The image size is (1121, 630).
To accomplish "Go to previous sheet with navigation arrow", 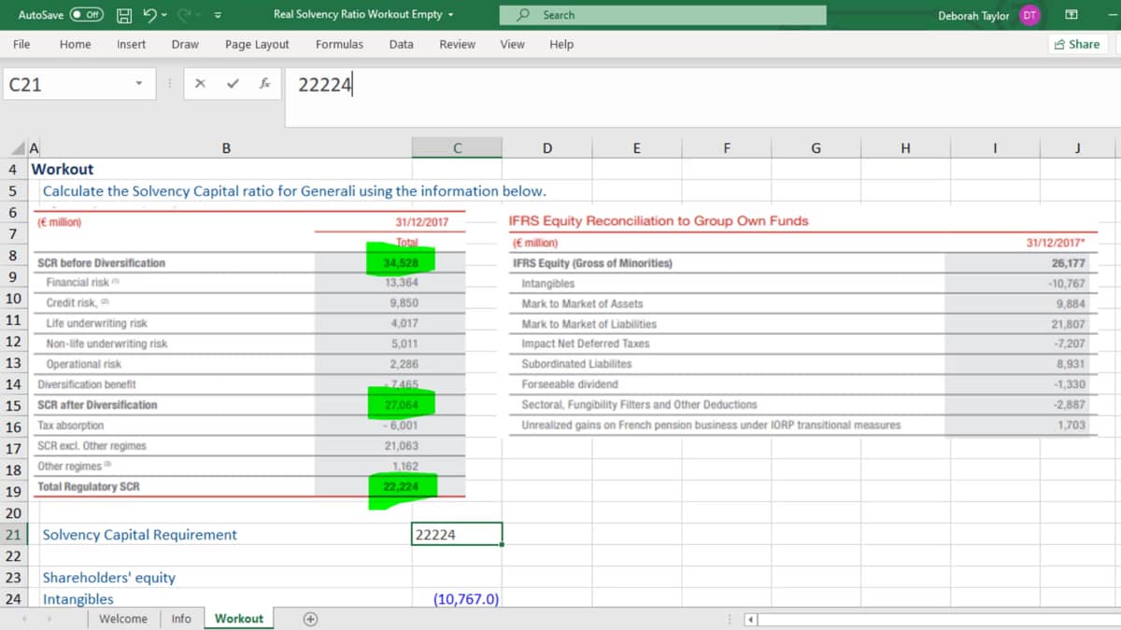I will point(22,619).
